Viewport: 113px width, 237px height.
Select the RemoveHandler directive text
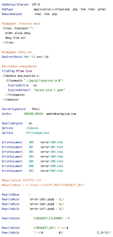coord(12,14)
